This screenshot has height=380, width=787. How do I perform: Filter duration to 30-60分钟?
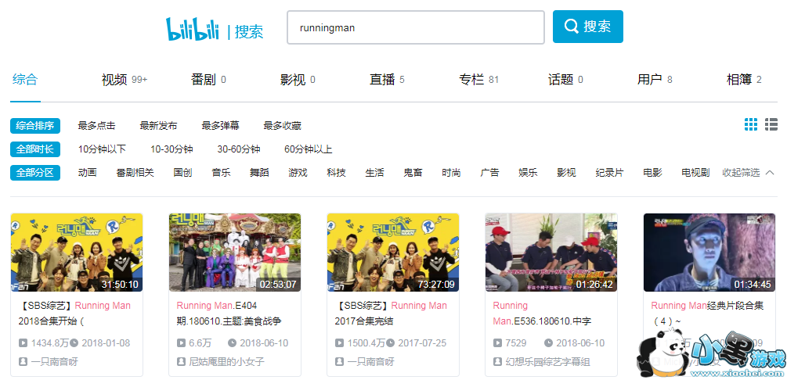238,149
